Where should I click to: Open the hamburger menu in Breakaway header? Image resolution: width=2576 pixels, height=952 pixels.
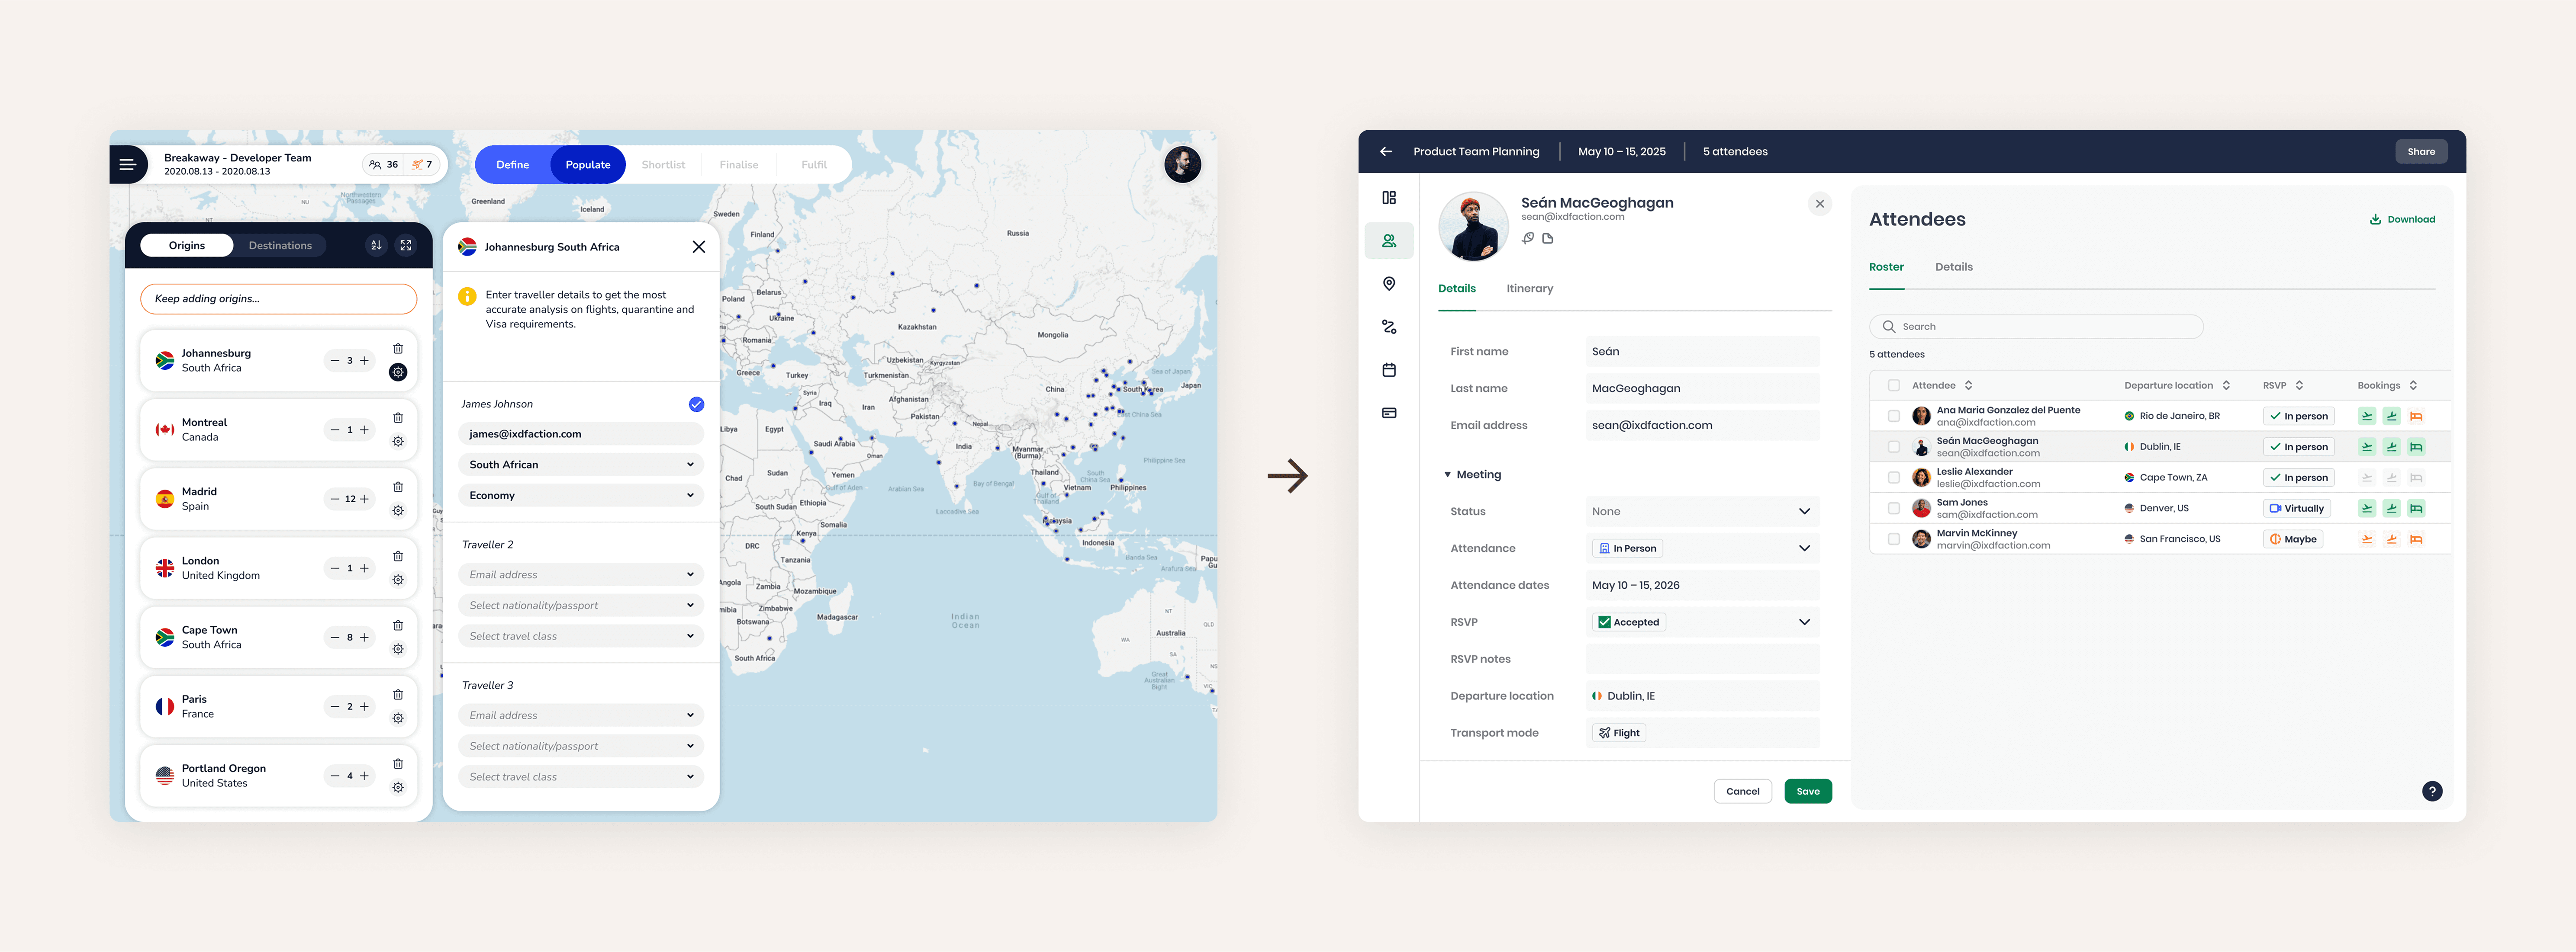(x=127, y=165)
